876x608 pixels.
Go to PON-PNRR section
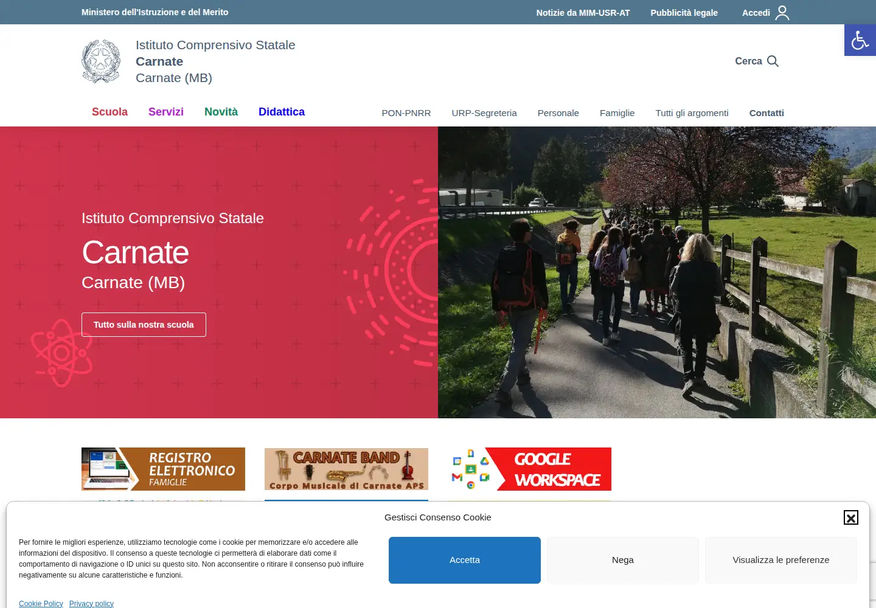pyautogui.click(x=406, y=113)
